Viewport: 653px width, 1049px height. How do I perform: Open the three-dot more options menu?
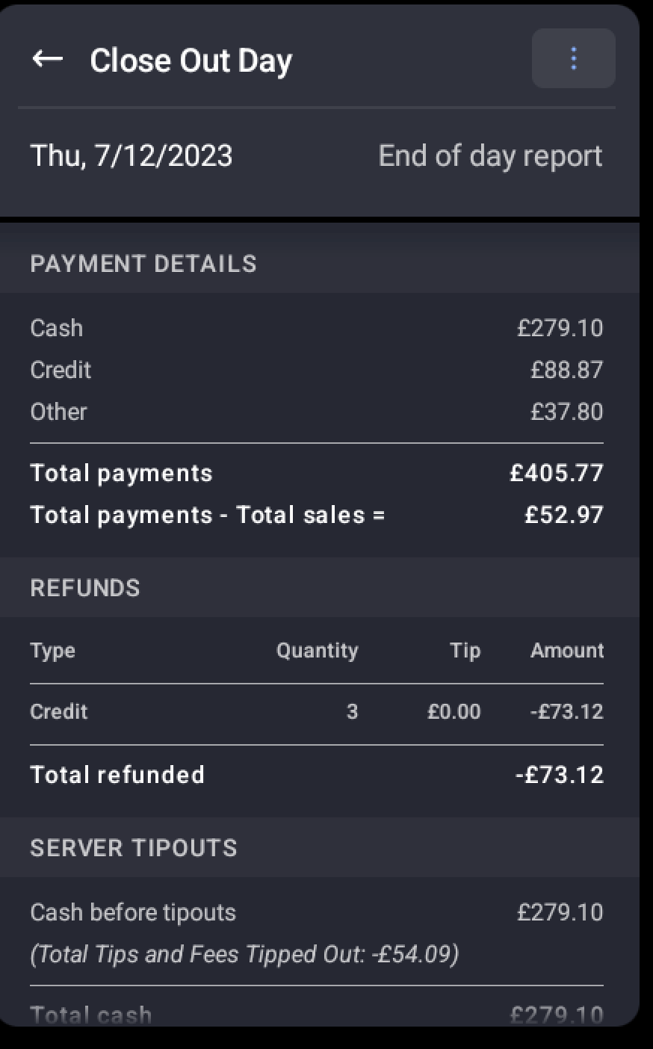click(573, 59)
